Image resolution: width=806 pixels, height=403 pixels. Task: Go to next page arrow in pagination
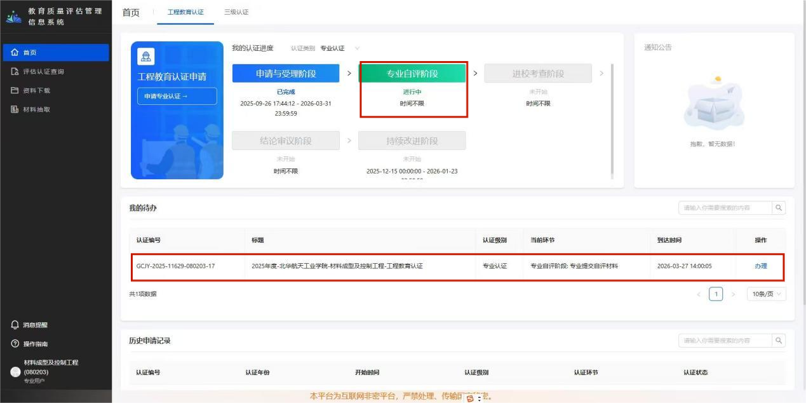733,294
